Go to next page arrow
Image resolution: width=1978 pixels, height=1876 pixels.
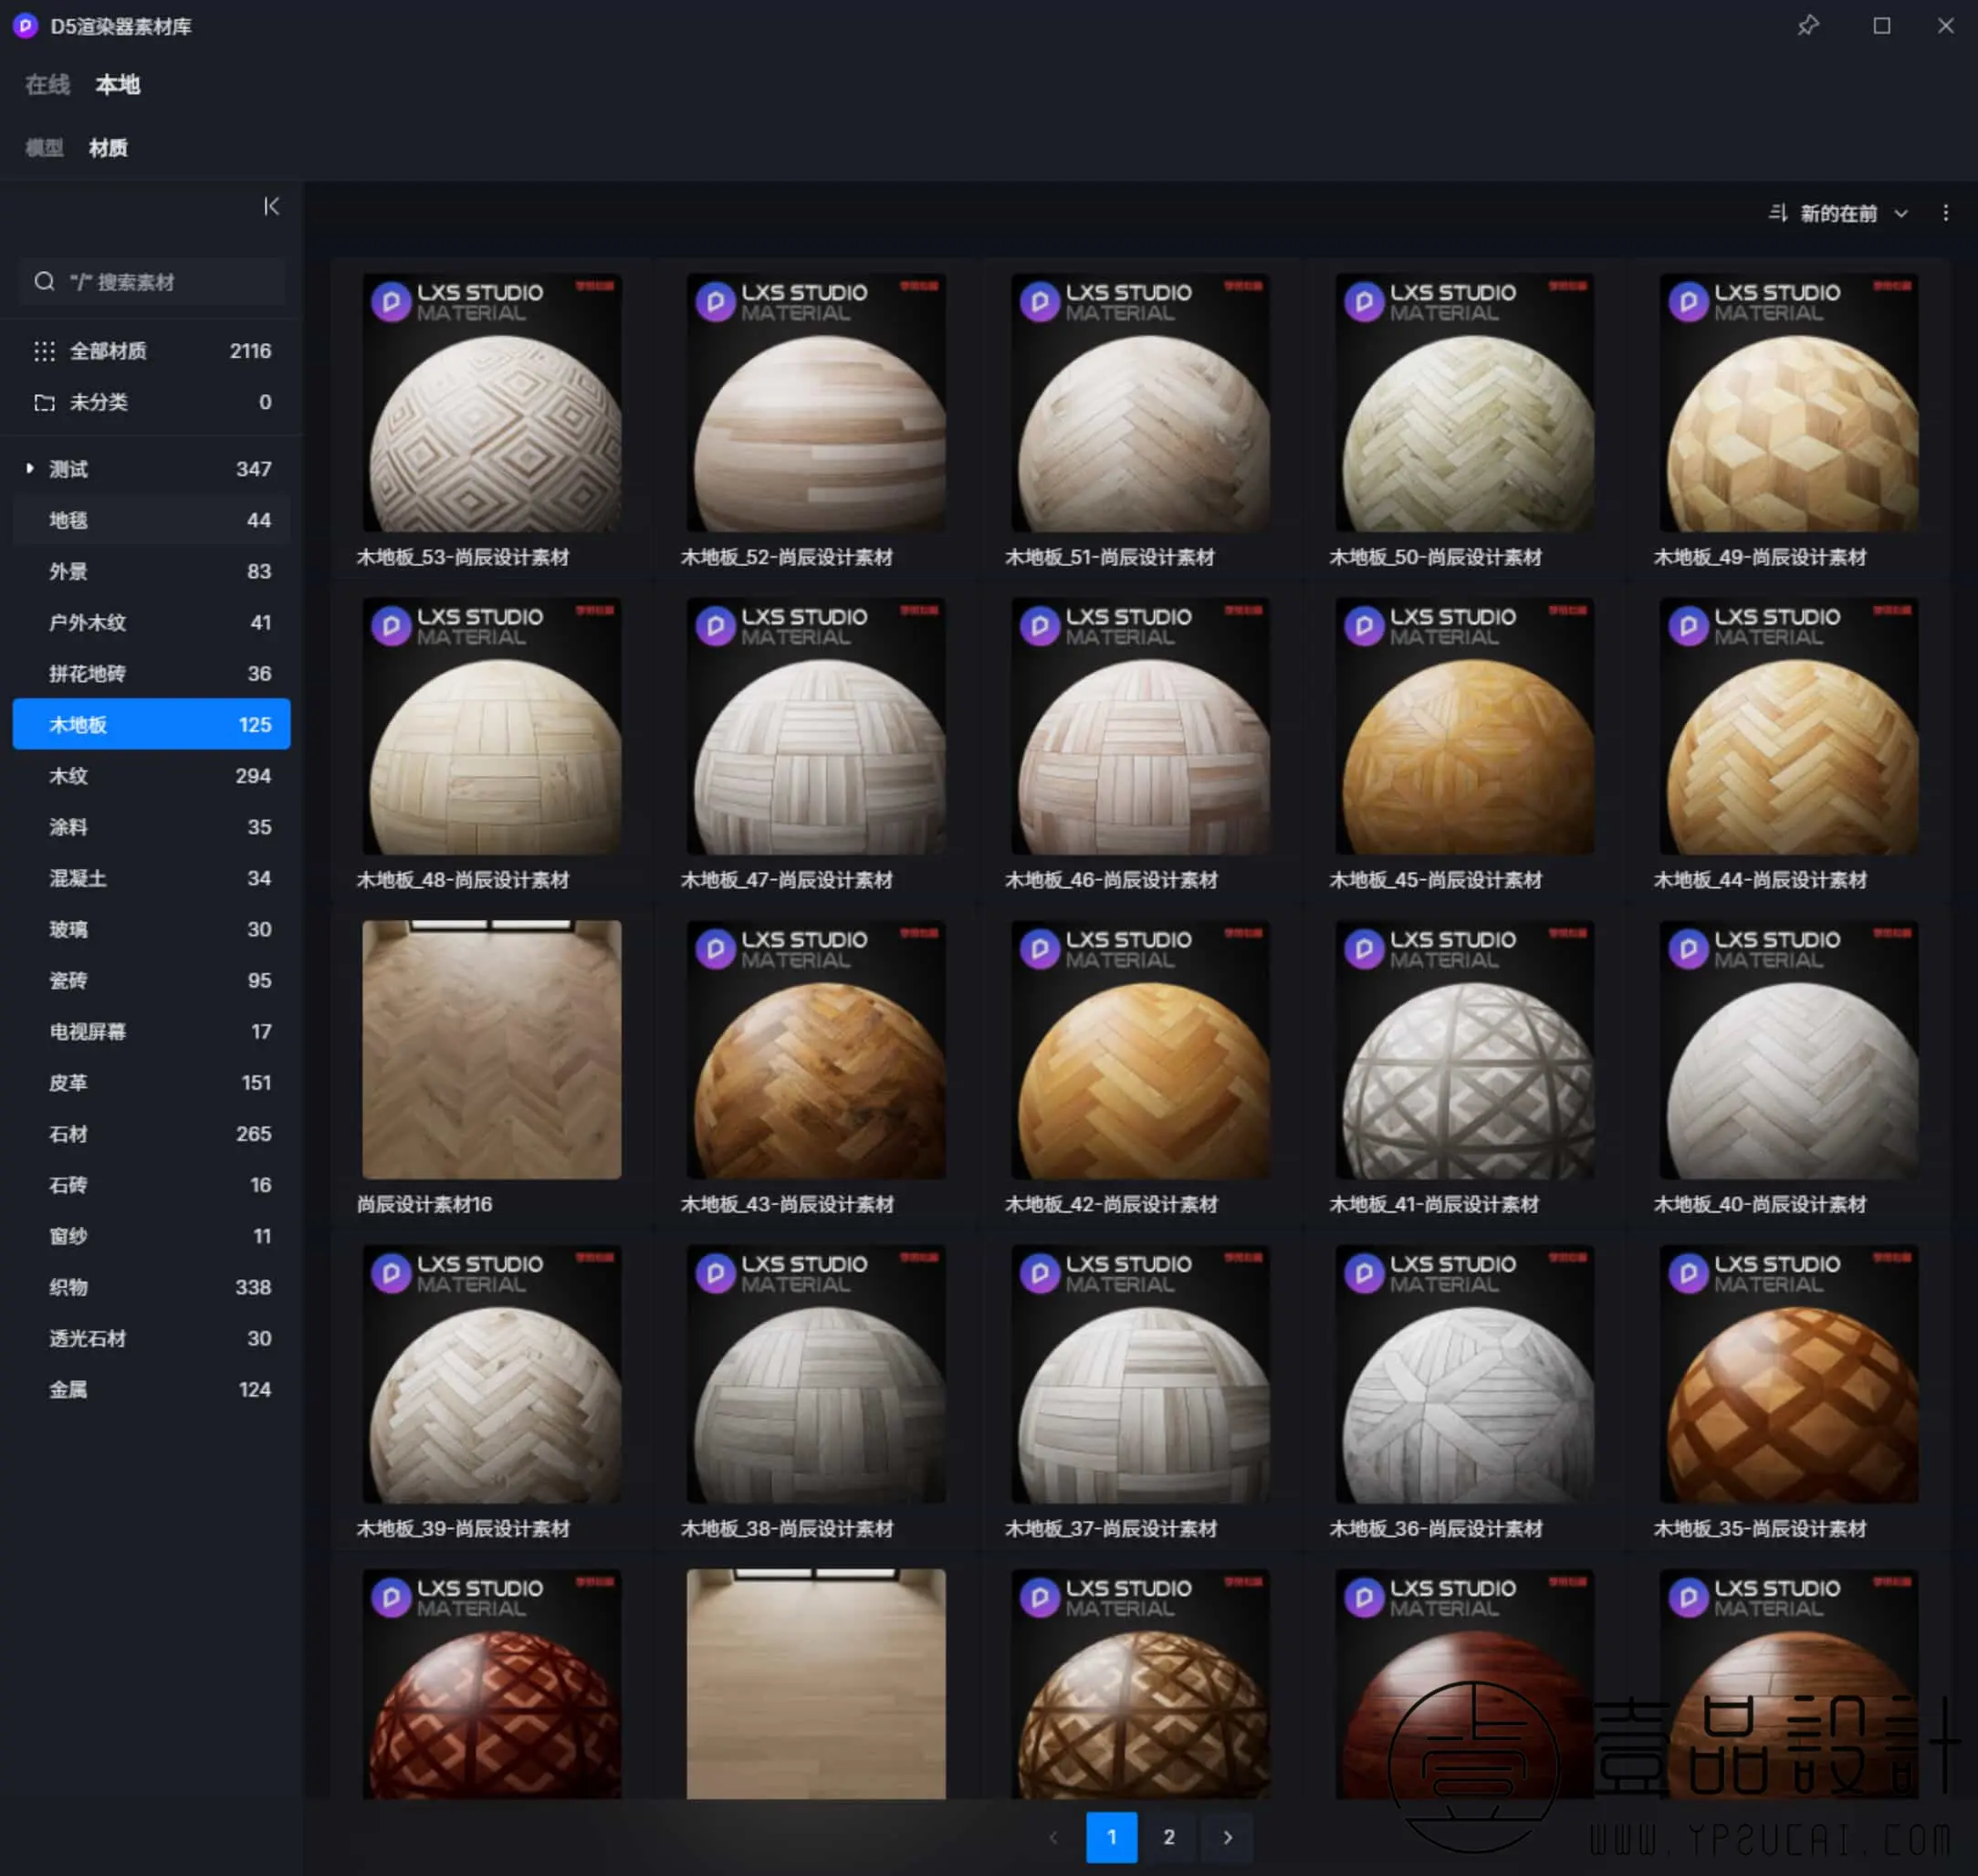pos(1227,1837)
